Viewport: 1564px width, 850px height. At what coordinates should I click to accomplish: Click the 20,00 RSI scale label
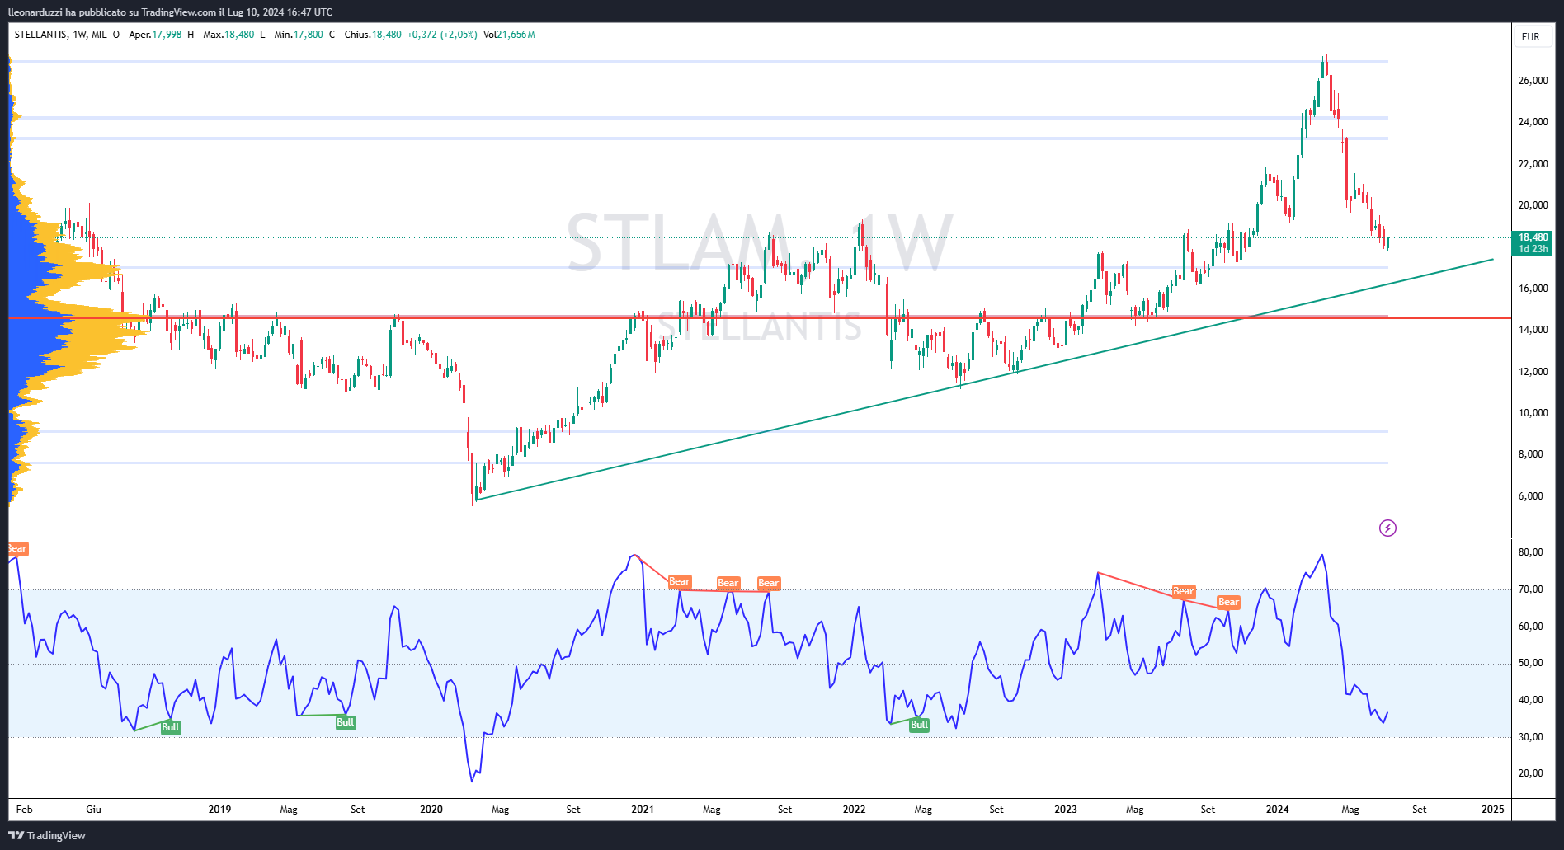pos(1531,773)
